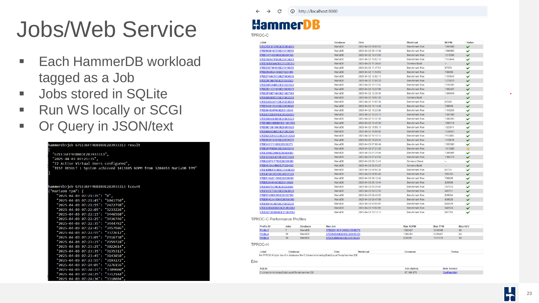Click the check mark for 65548 NOPM row
539x303 pixels.
(468, 102)
